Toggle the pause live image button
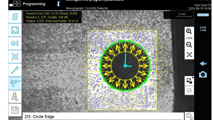This screenshot has height=120, width=213. 189,91
